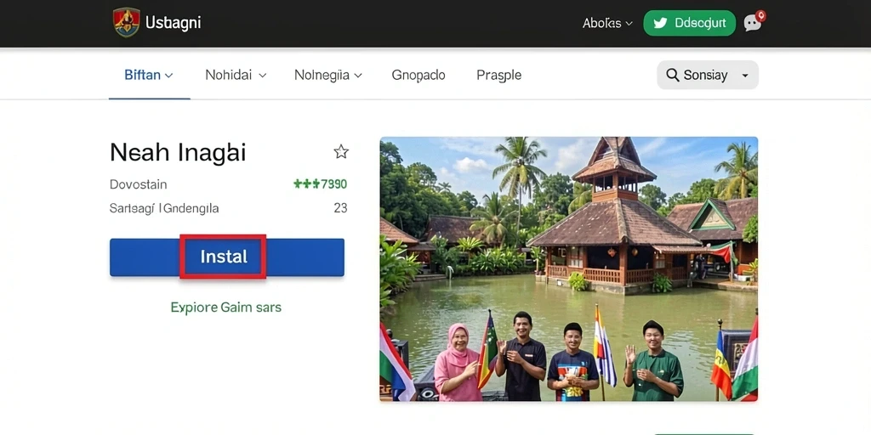
Task: Expand the Nohidai menu
Action: [236, 75]
